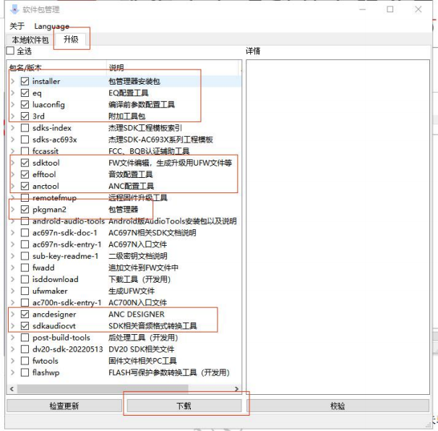The image size is (438, 431).
Task: Uncheck the efftool package checkbox
Action: [x=25, y=174]
